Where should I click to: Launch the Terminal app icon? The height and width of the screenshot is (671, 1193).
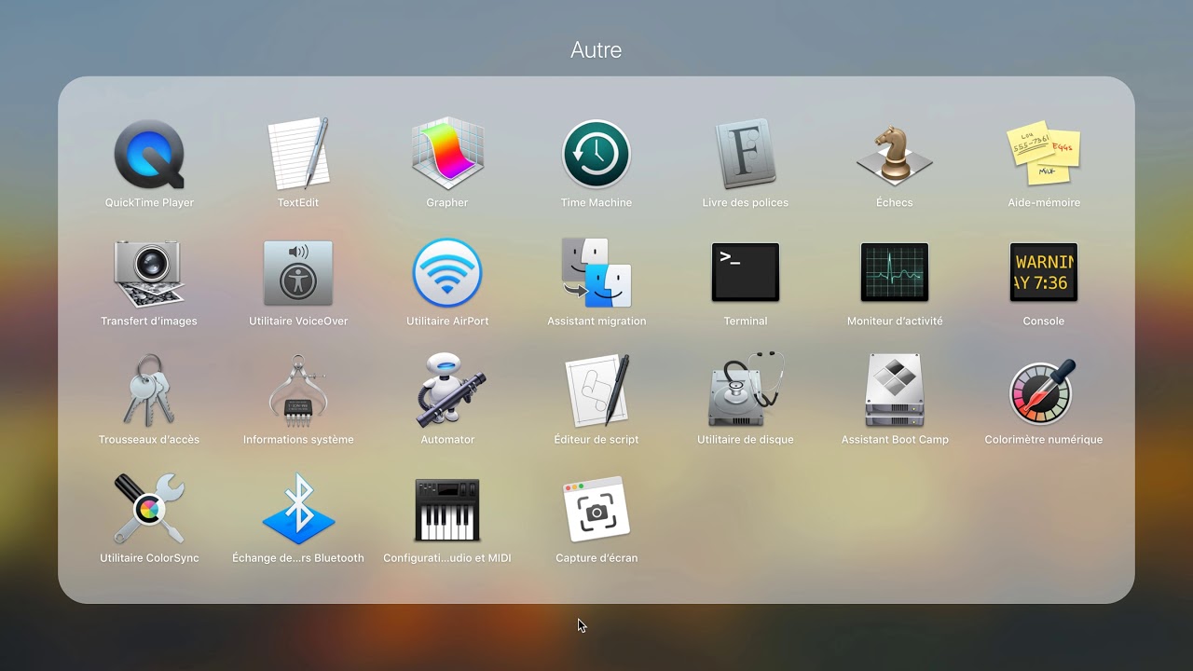pos(746,272)
